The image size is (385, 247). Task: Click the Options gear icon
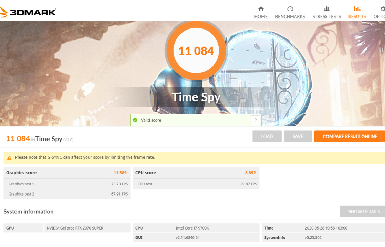383,9
